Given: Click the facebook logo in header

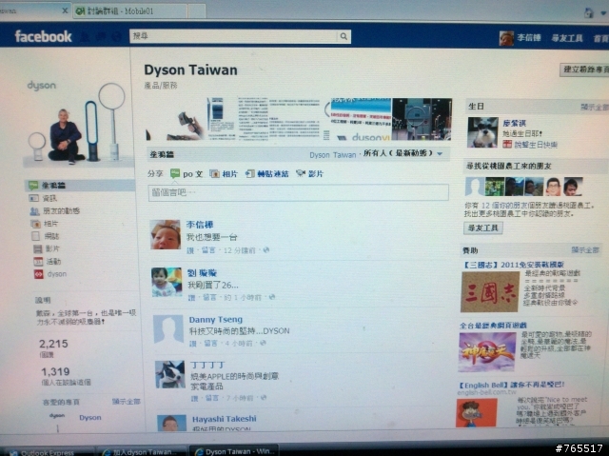Looking at the screenshot, I should [43, 36].
